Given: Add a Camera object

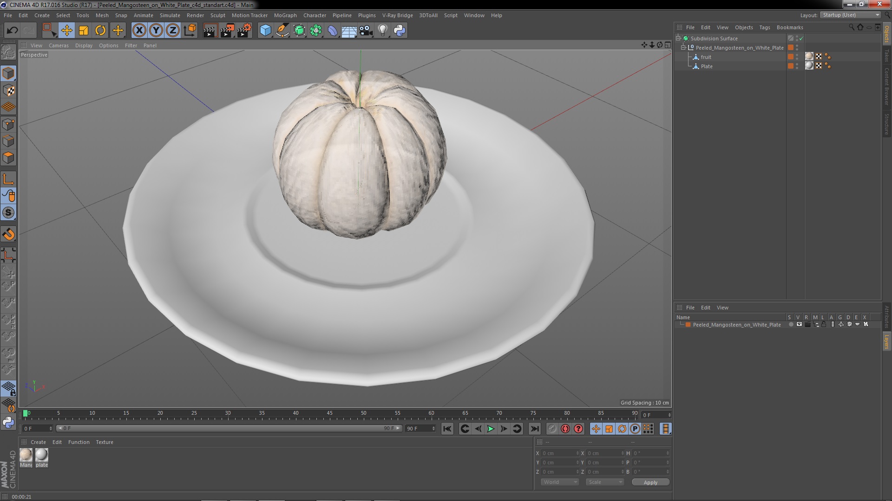Looking at the screenshot, I should [x=366, y=31].
